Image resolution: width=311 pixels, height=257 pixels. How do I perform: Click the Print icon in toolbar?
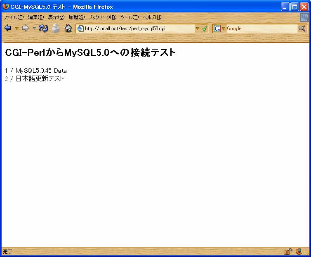click(x=56, y=28)
